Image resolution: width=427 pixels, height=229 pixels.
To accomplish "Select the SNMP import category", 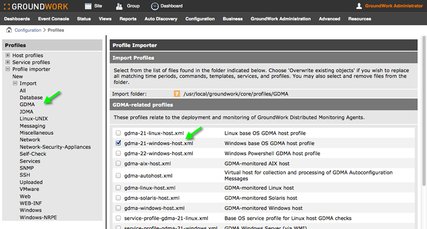I will 27,168.
